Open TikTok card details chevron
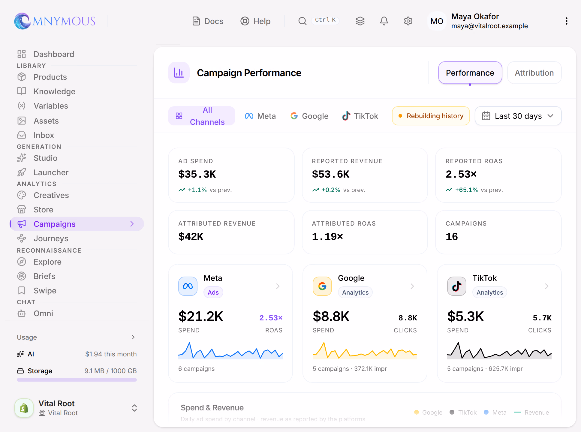 coord(547,286)
